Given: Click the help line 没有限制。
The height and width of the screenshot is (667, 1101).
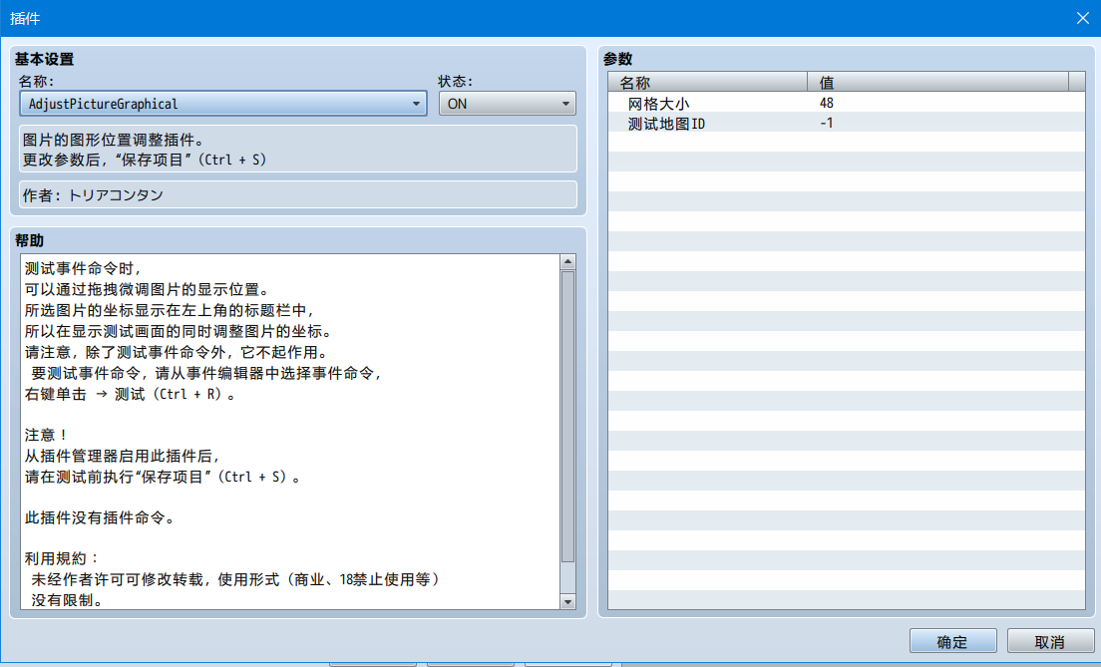Looking at the screenshot, I should [x=68, y=600].
